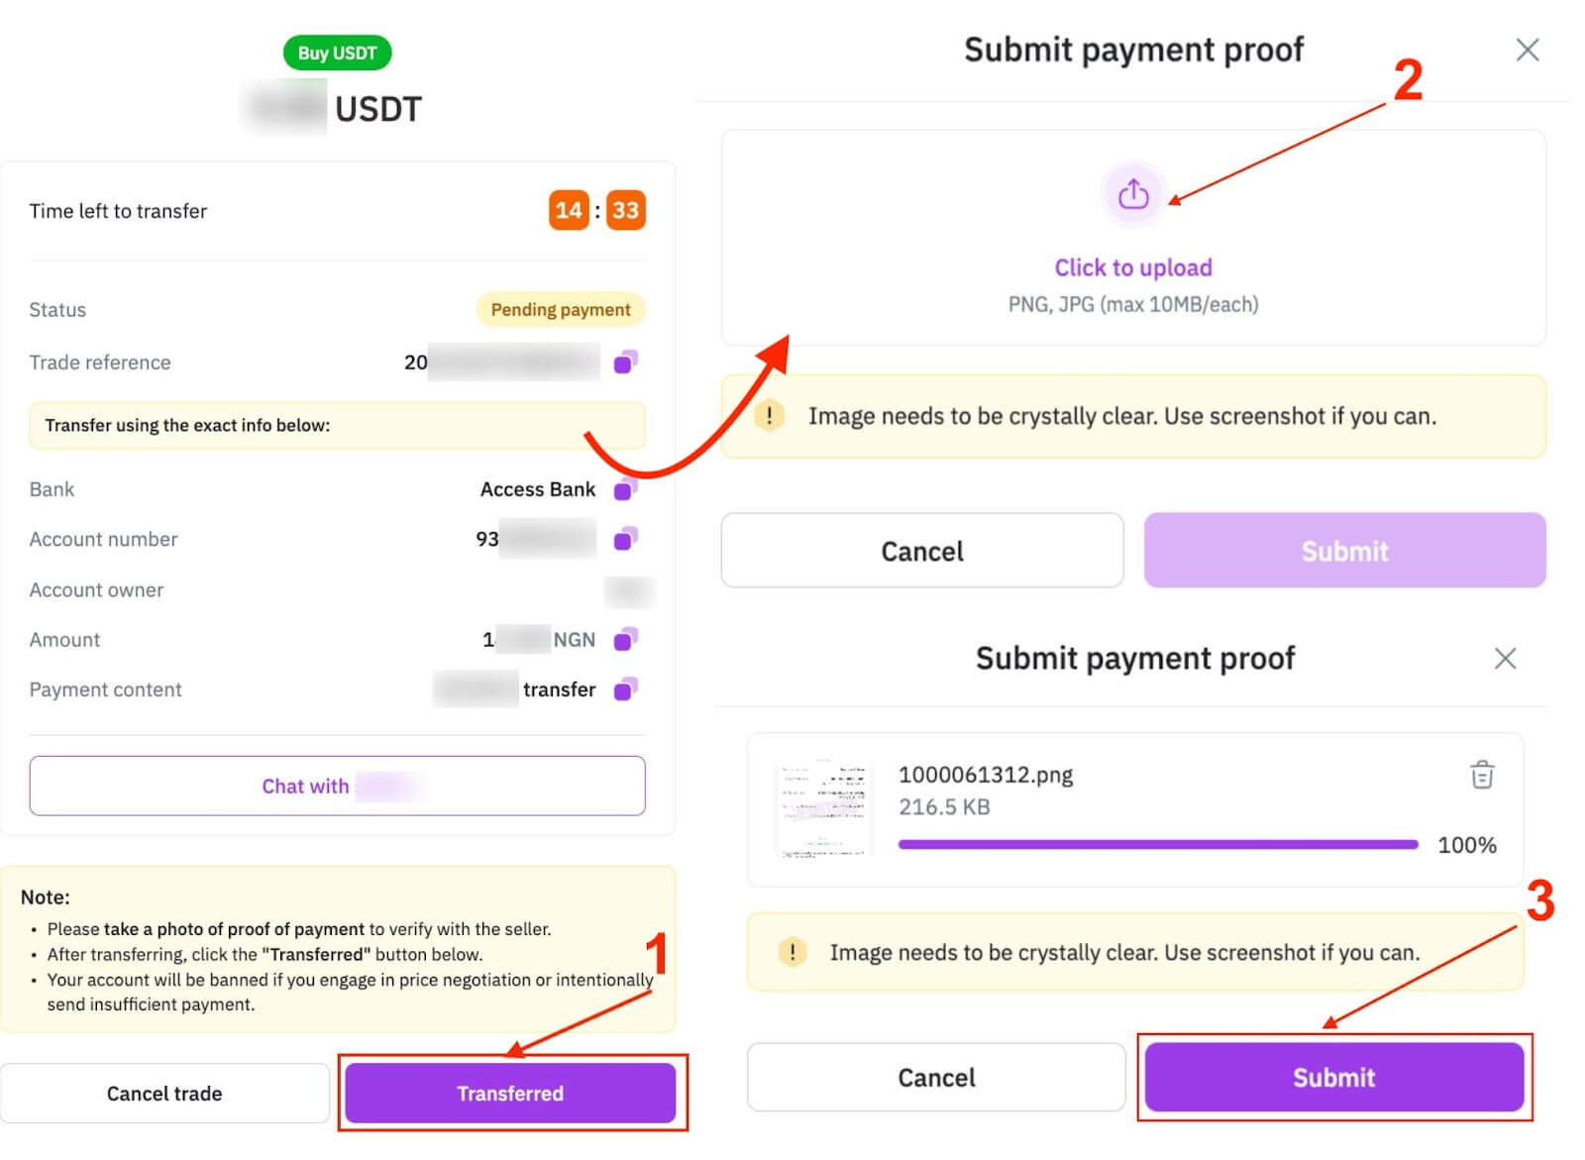Select the 'Click to upload' link
This screenshot has width=1585, height=1160.
1133,267
